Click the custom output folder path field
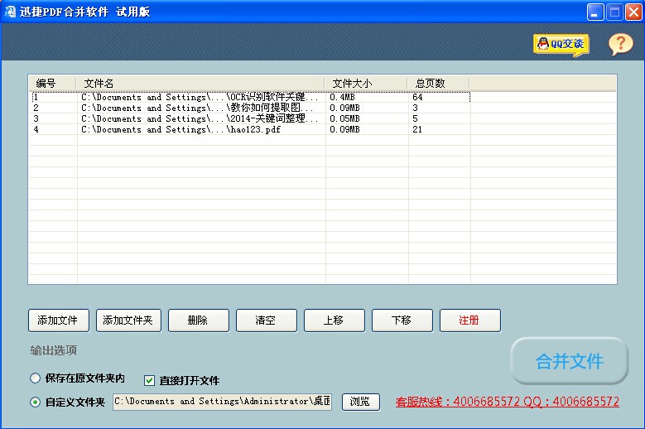The image size is (645, 429). pos(222,402)
